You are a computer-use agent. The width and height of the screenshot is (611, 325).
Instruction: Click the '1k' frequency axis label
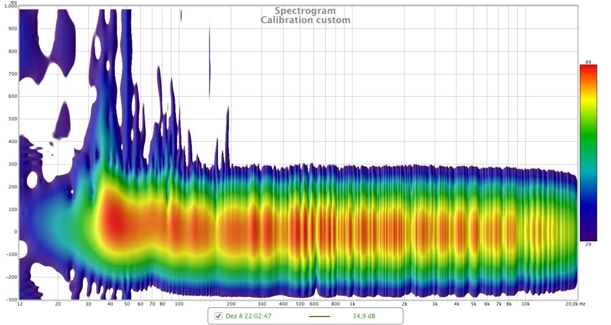[x=352, y=305]
